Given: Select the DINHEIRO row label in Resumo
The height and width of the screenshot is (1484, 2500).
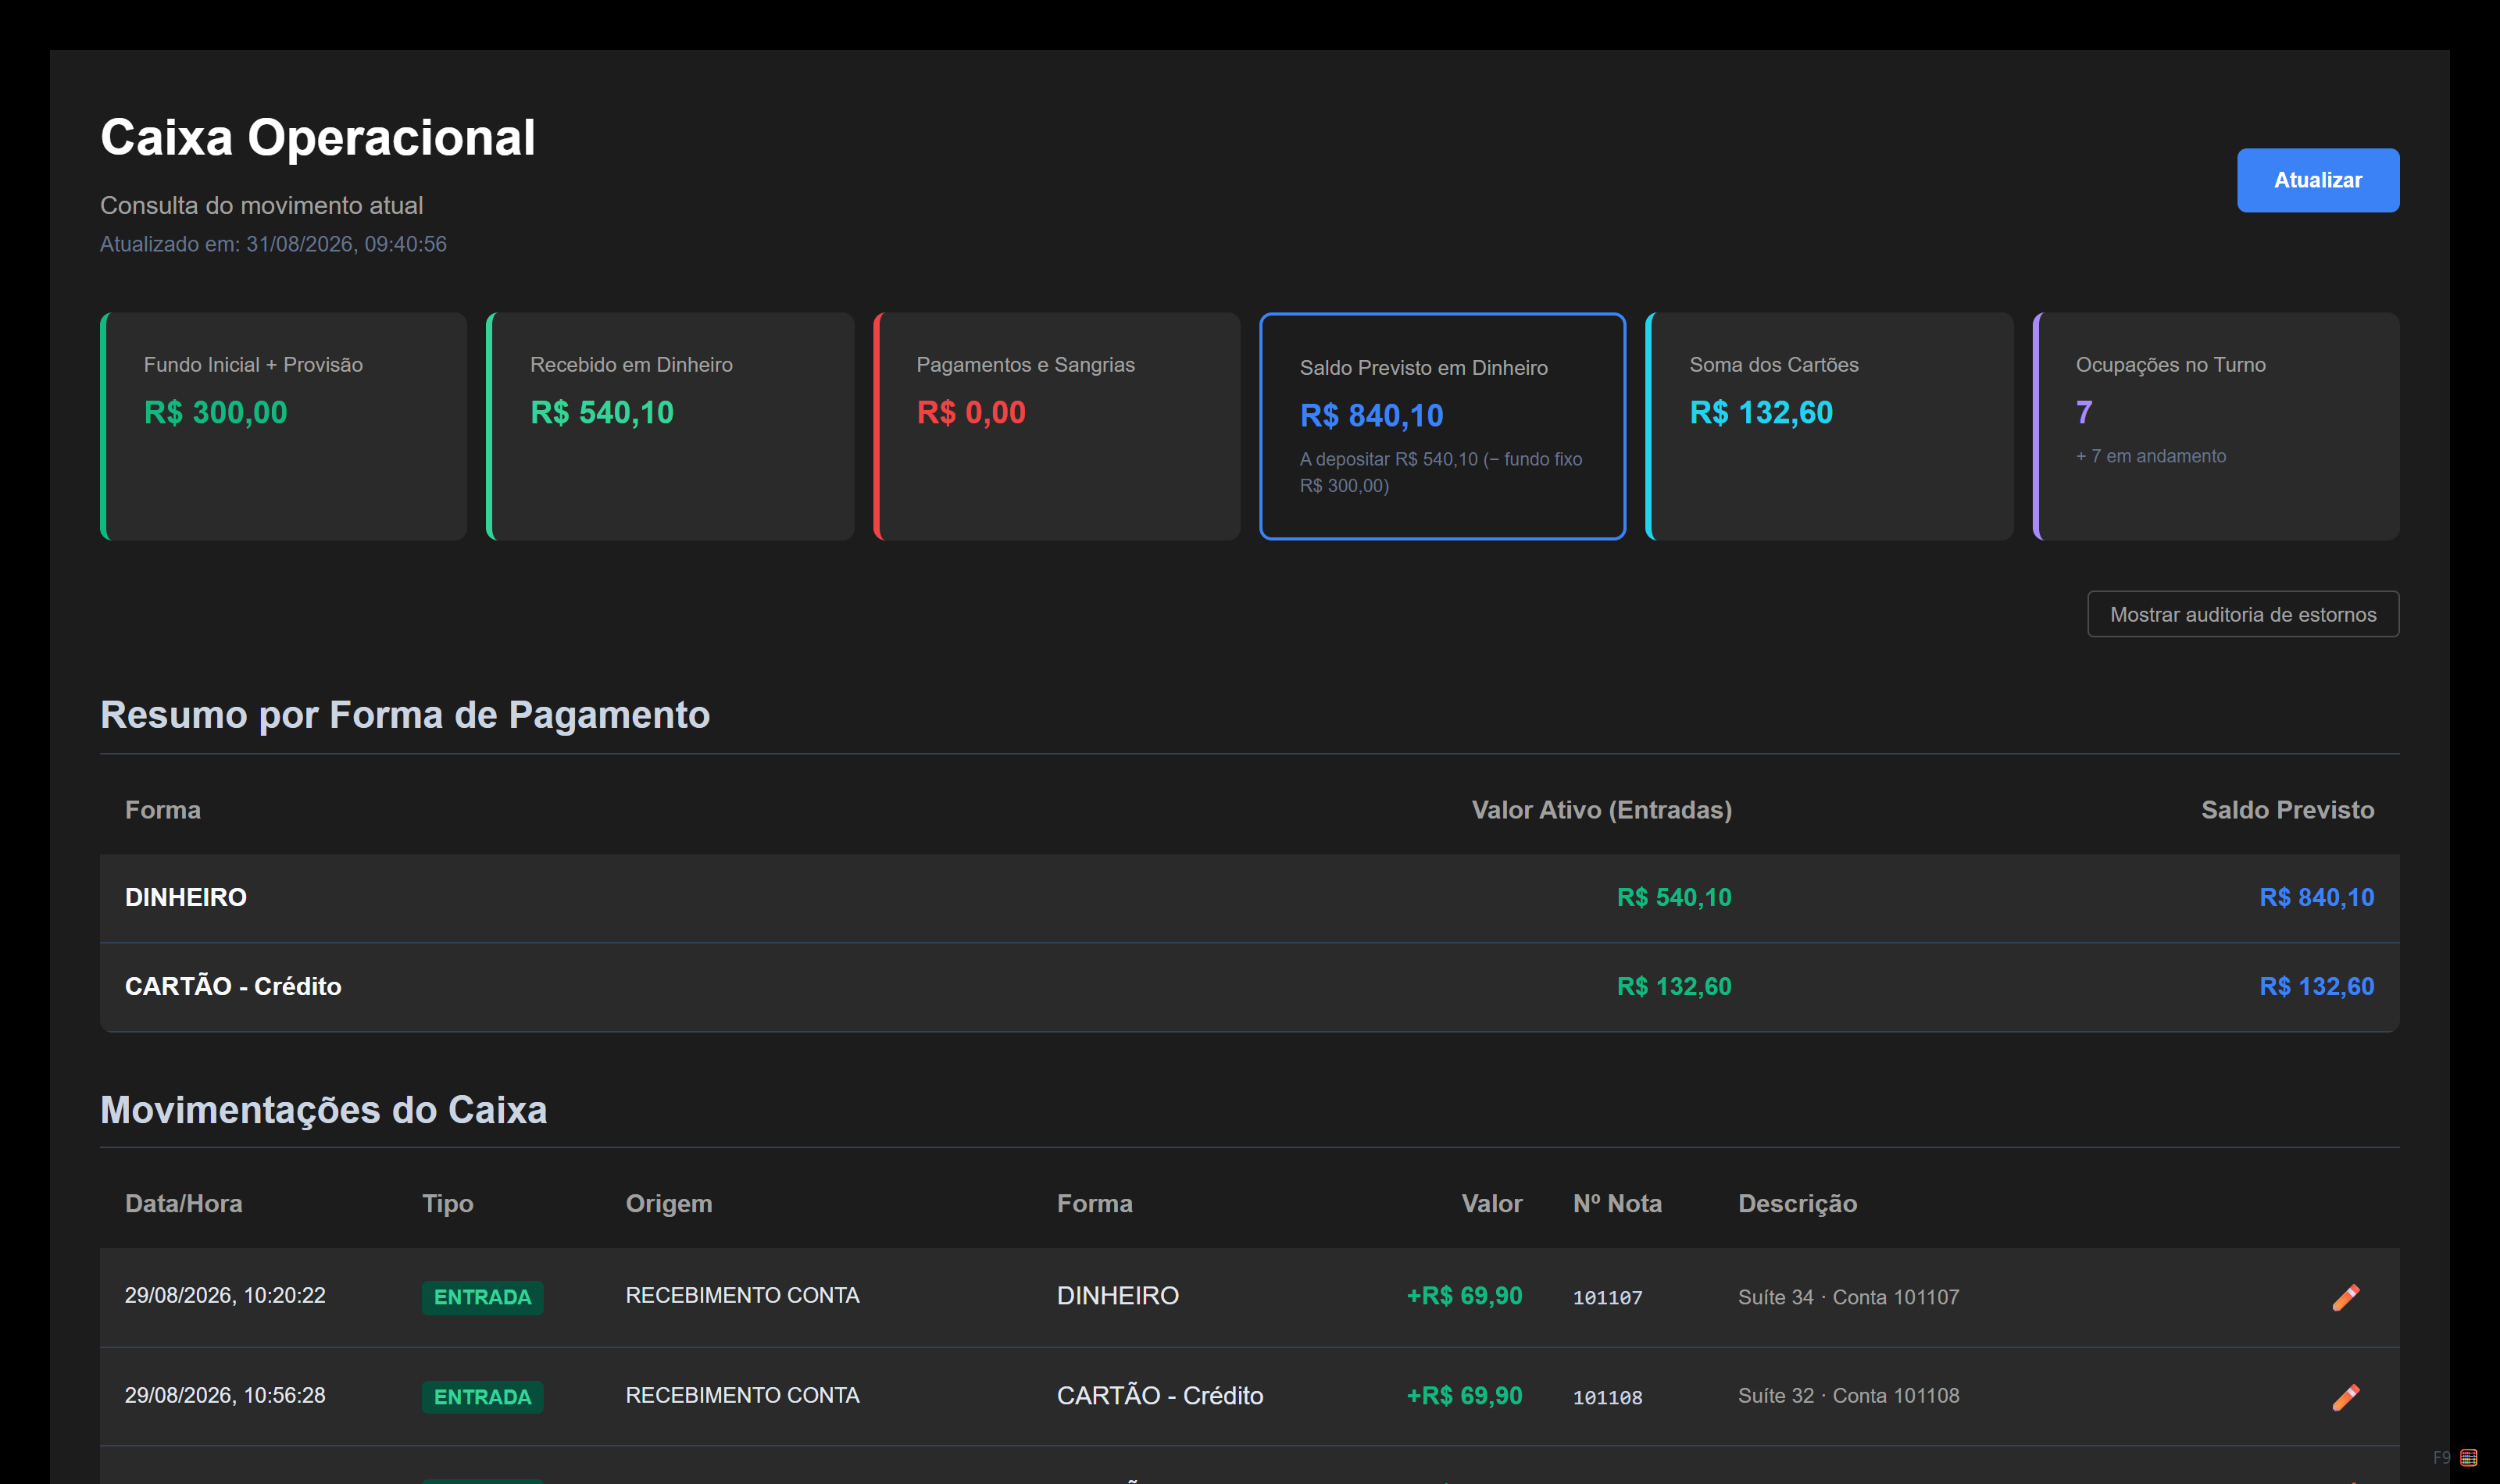Looking at the screenshot, I should [x=186, y=897].
